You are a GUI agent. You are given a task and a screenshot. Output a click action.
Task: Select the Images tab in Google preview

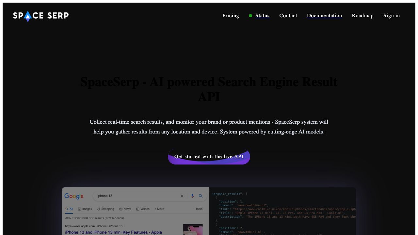[x=85, y=209]
